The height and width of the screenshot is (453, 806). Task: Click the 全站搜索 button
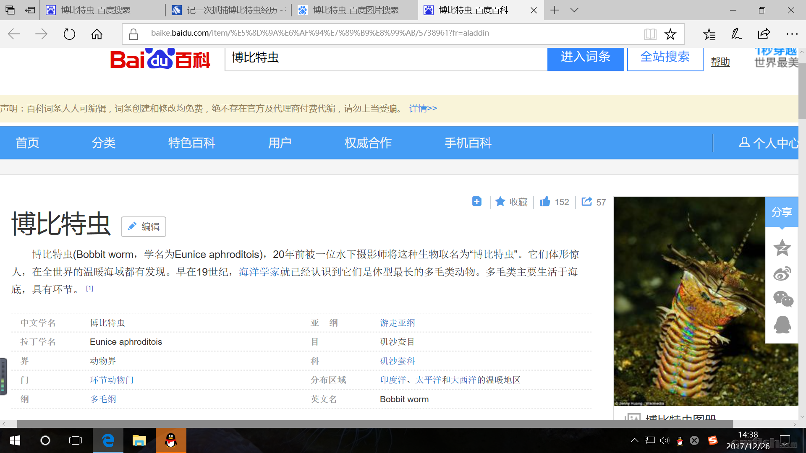pyautogui.click(x=665, y=59)
